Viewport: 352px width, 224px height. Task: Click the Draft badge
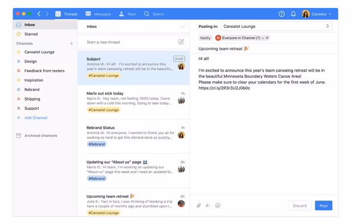coord(179,59)
